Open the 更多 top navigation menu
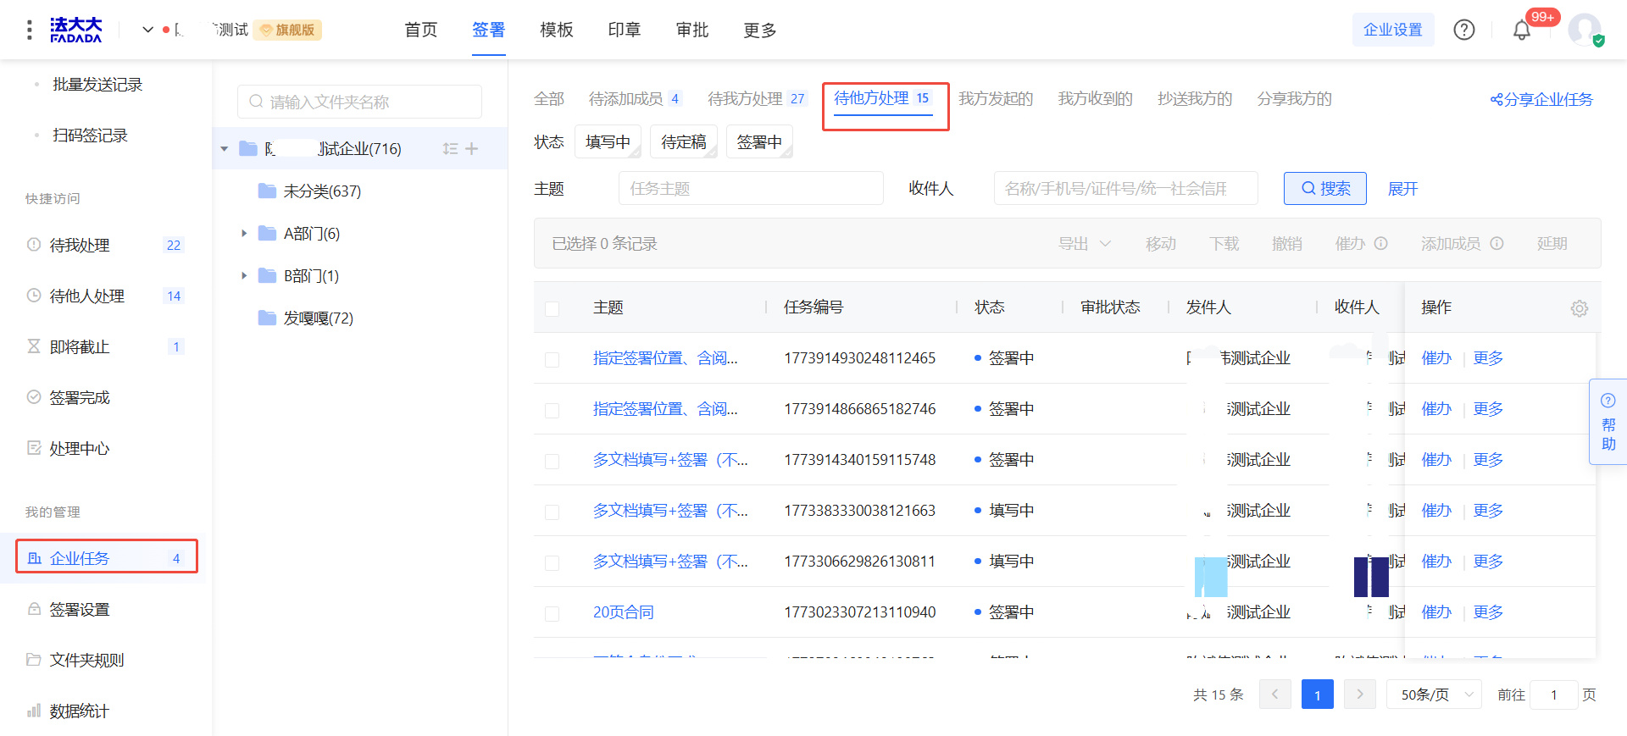Screen dimensions: 1627x736 760,30
